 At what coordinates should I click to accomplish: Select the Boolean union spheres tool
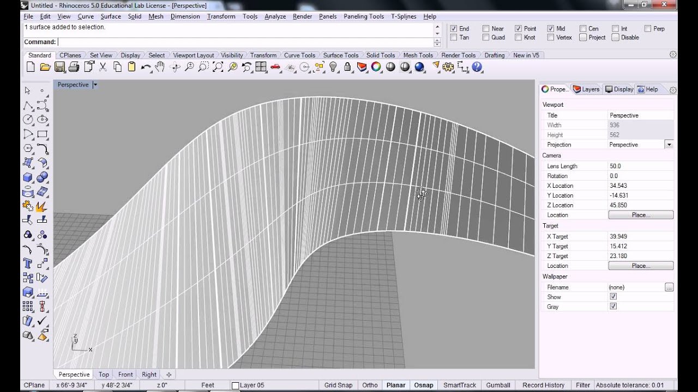[x=43, y=177]
